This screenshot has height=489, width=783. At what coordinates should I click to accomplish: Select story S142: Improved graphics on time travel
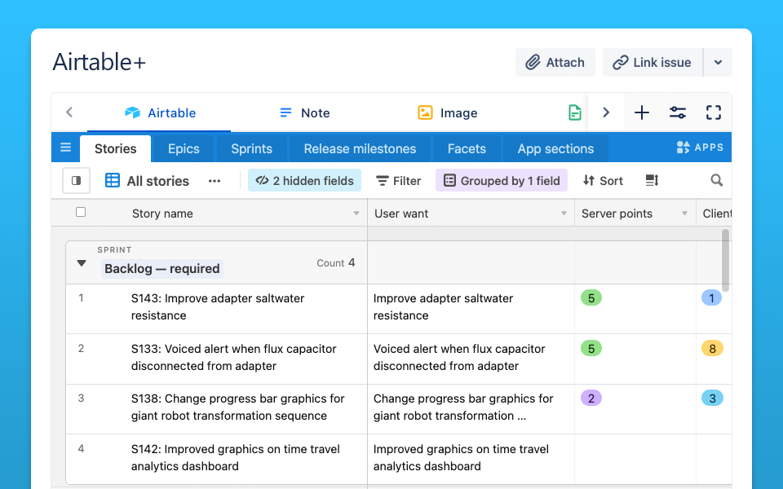click(x=235, y=457)
